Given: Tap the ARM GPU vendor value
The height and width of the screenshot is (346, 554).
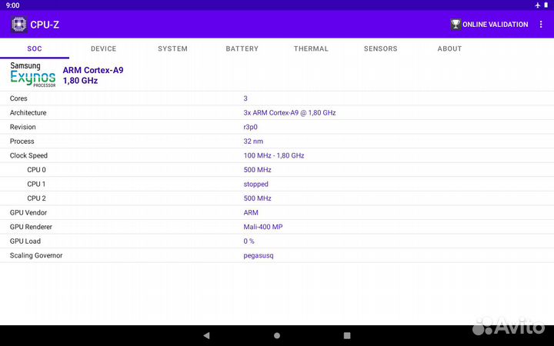Looking at the screenshot, I should click(251, 212).
